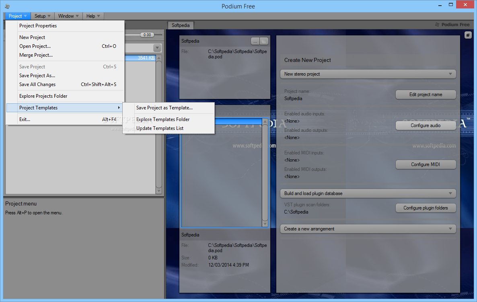This screenshot has height=302, width=477.
Task: Adjust the 0.00 slider handle
Action: tap(147, 35)
